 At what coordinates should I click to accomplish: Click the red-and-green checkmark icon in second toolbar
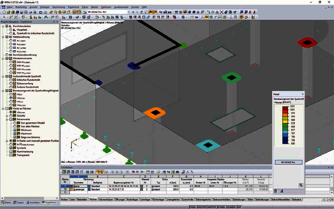[x=253, y=17]
